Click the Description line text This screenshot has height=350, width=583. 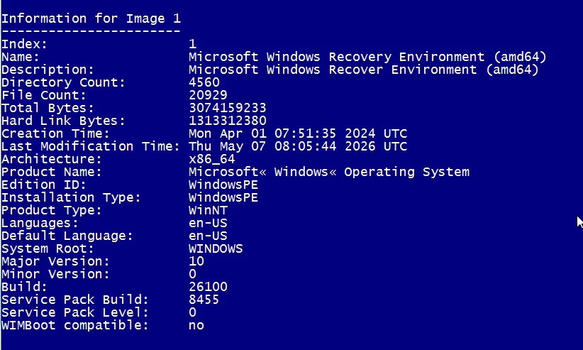click(364, 70)
